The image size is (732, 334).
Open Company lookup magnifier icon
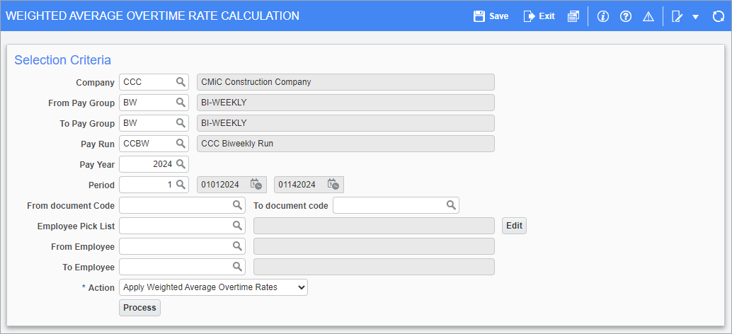(x=181, y=82)
